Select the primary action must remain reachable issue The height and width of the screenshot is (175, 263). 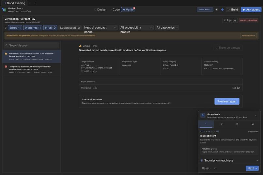(32, 69)
